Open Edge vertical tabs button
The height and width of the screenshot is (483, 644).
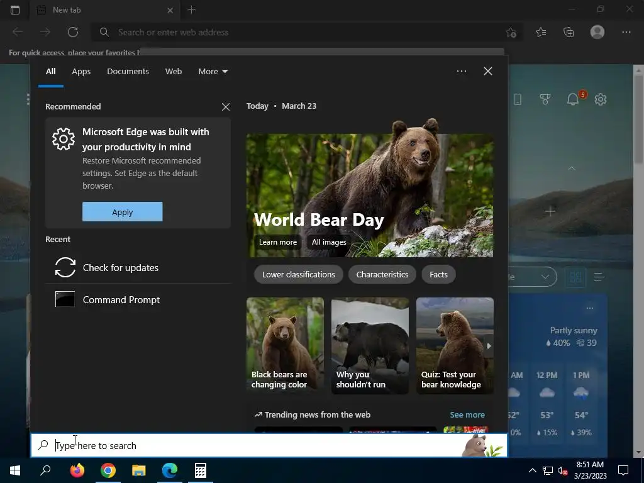pyautogui.click(x=15, y=10)
